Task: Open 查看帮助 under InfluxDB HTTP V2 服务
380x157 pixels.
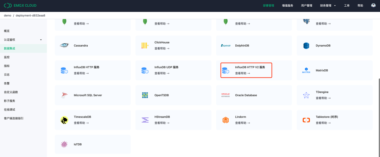Action: pos(242,73)
